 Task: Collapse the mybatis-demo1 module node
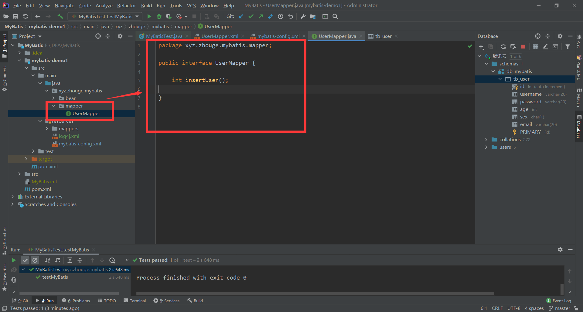tap(20, 60)
